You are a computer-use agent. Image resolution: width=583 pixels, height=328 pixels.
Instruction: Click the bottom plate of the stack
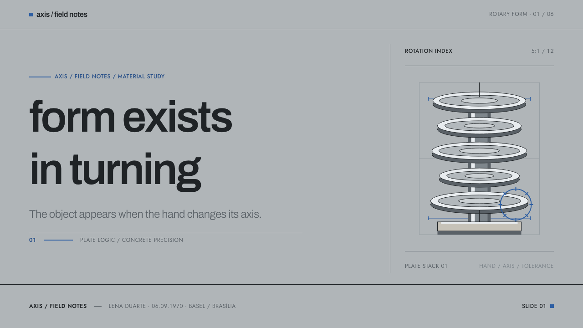pos(479,202)
